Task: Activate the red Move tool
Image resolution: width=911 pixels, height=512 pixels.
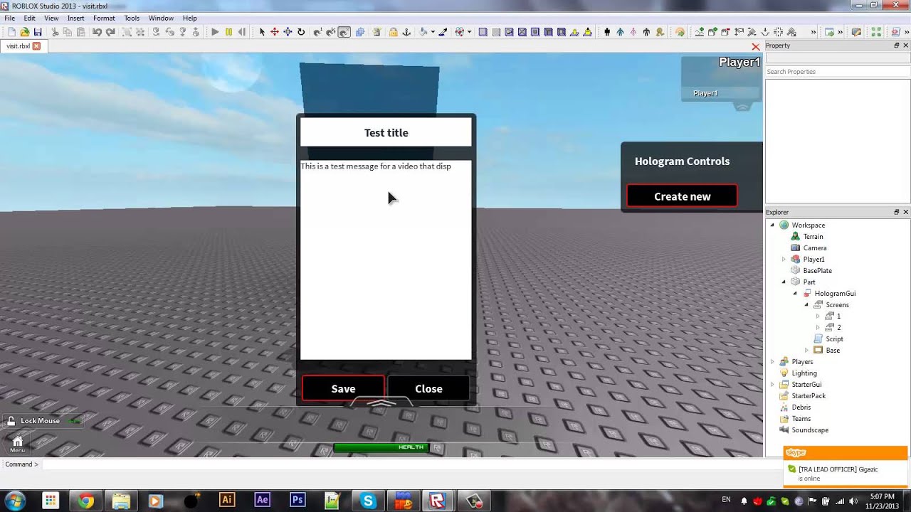Action: tap(275, 32)
